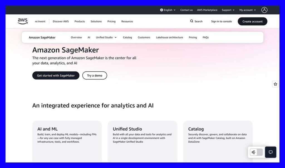Image resolution: width=285 pixels, height=168 pixels.
Task: Expand the Support dropdown
Action: click(x=228, y=10)
